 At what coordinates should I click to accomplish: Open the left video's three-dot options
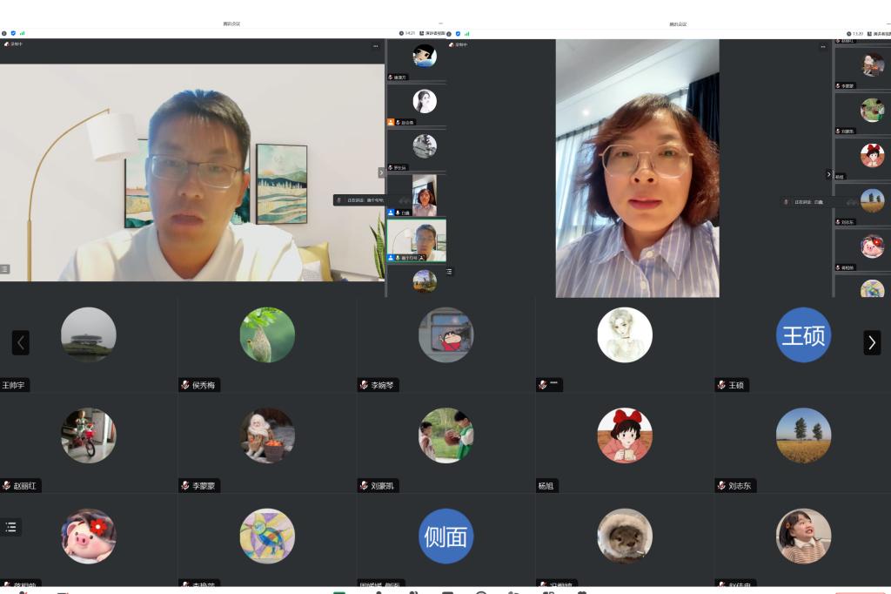click(376, 45)
